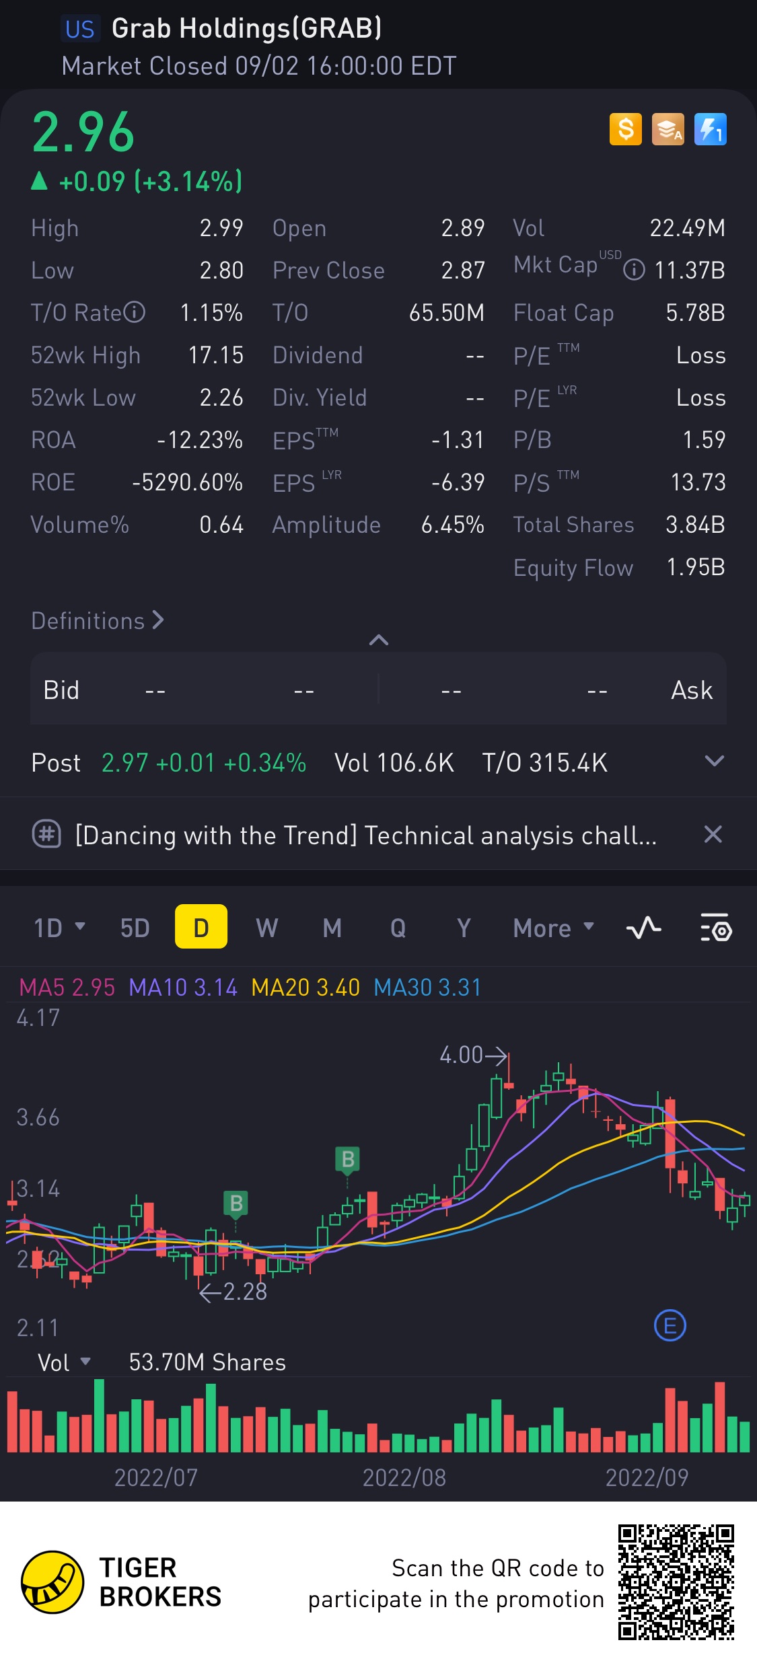Open chart settings icon
The height and width of the screenshot is (1663, 757).
[715, 928]
